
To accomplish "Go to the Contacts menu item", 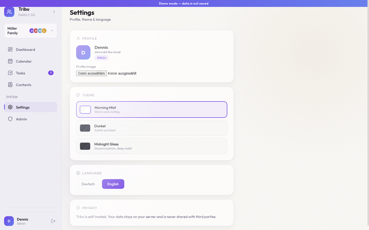I will [x=30, y=85].
